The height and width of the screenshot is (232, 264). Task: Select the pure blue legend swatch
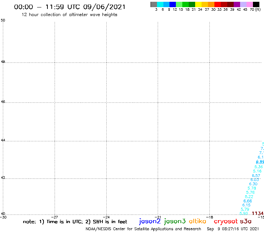pos(173,4)
